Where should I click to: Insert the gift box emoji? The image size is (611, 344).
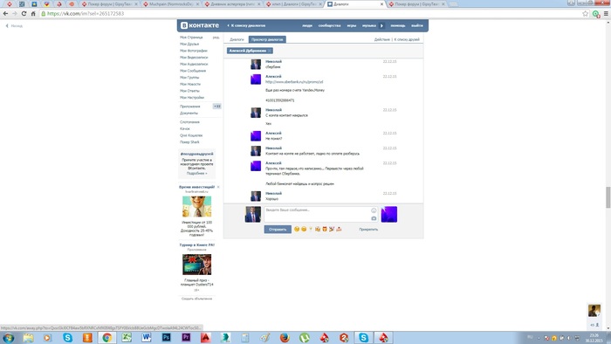(x=325, y=229)
